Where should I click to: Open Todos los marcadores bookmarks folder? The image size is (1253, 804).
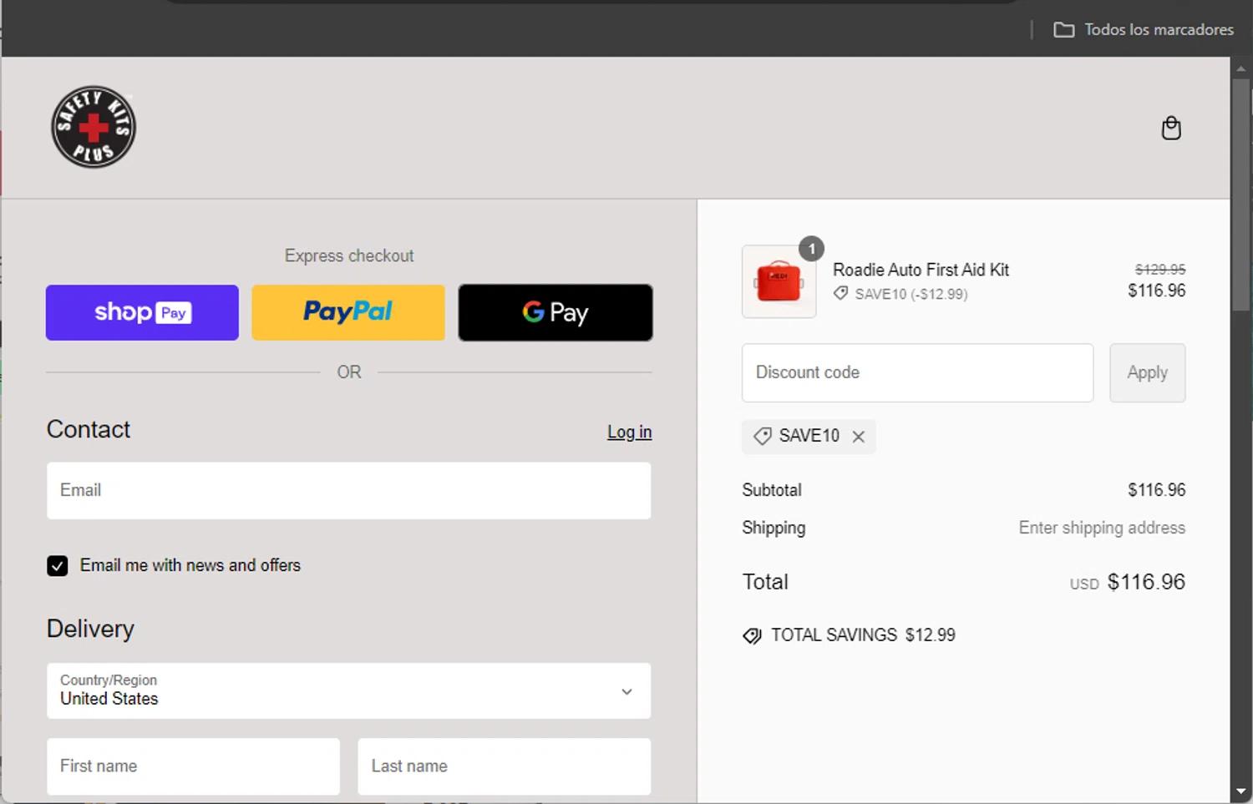(x=1144, y=30)
